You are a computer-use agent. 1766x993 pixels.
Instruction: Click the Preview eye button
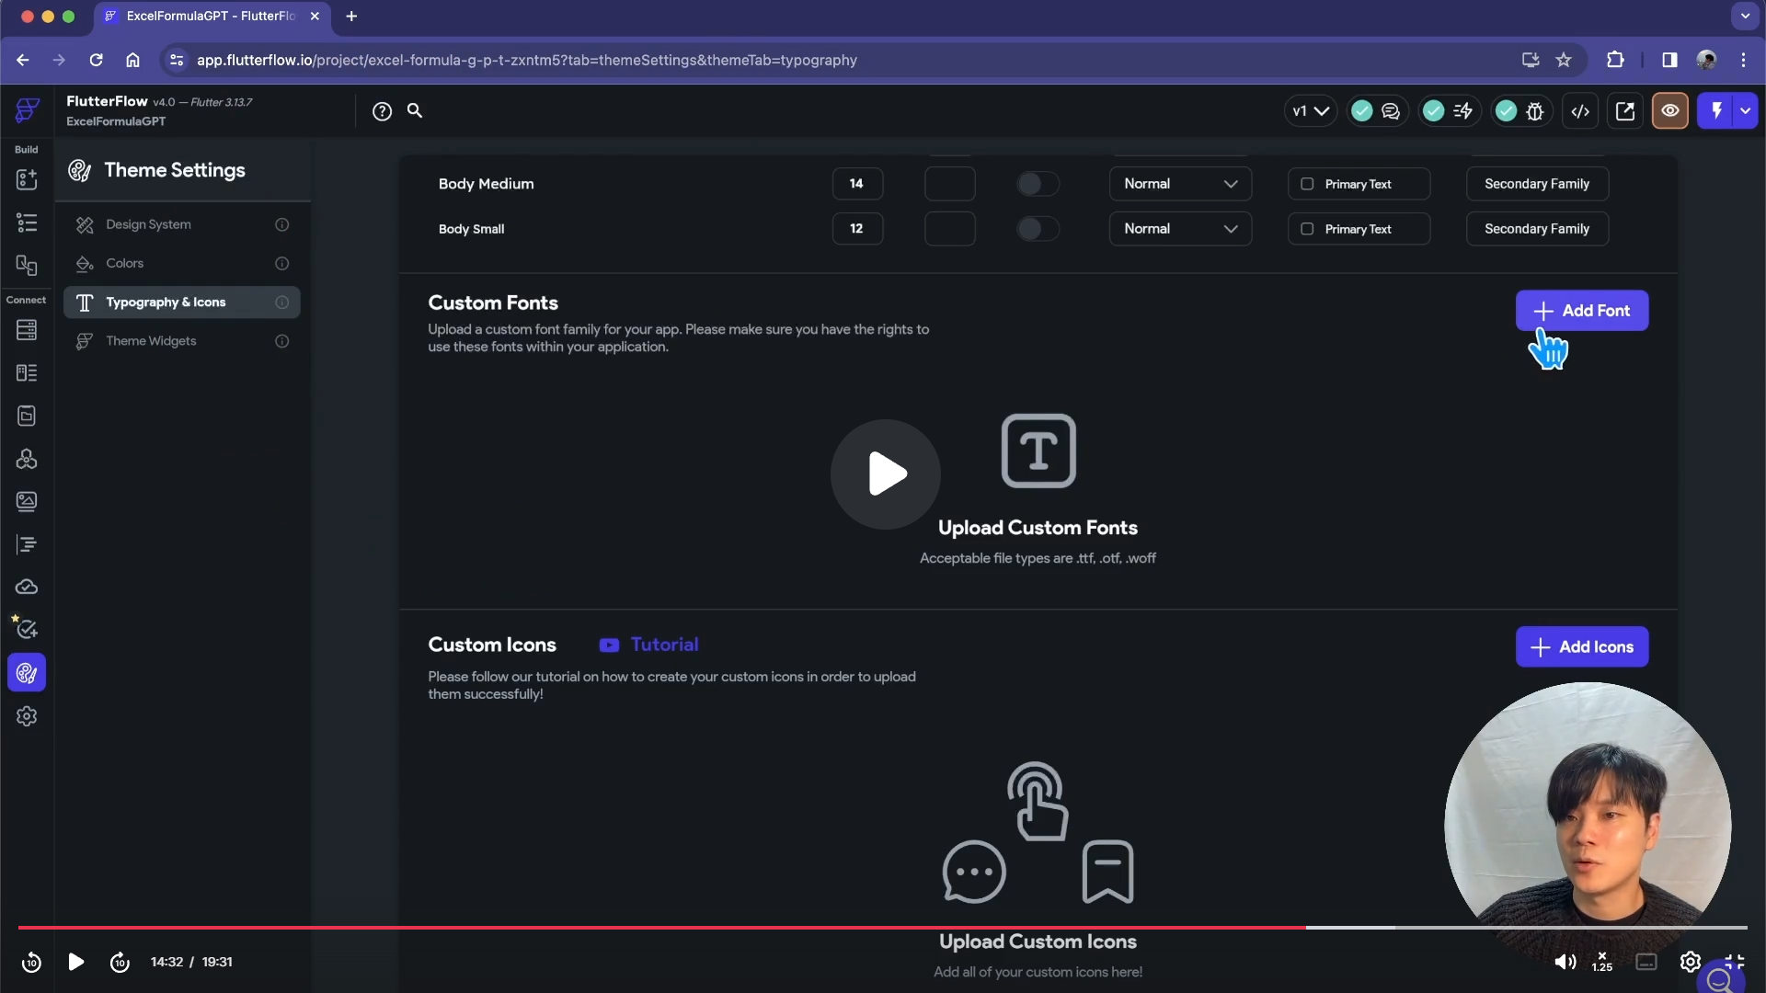[x=1670, y=111]
